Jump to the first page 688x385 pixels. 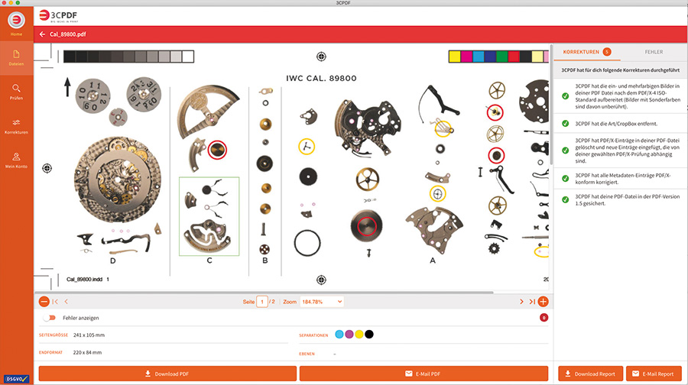[55, 302]
